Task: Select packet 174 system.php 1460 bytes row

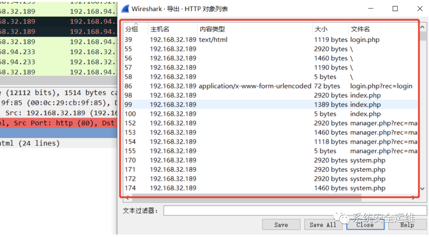Action: [x=271, y=188]
